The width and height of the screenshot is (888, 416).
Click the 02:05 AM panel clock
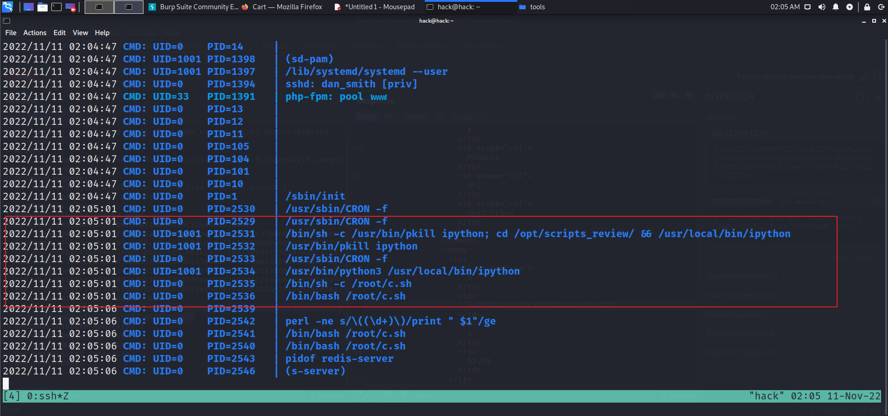tap(785, 7)
